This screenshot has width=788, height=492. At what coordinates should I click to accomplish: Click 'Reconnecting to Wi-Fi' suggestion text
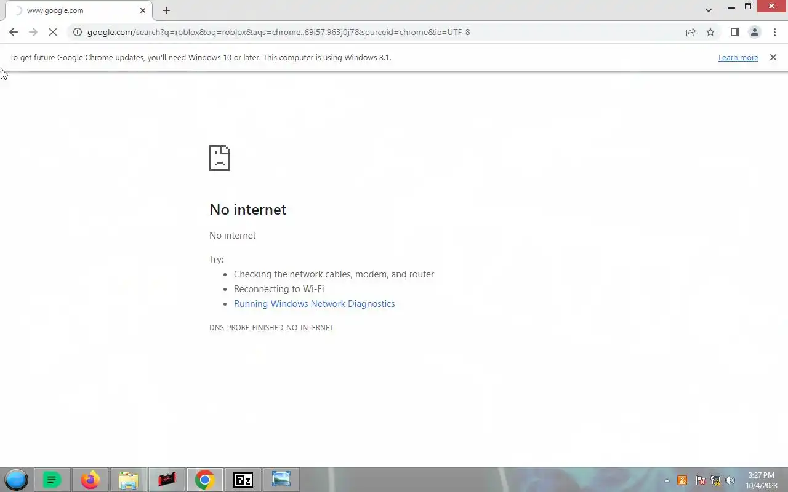[279, 289]
